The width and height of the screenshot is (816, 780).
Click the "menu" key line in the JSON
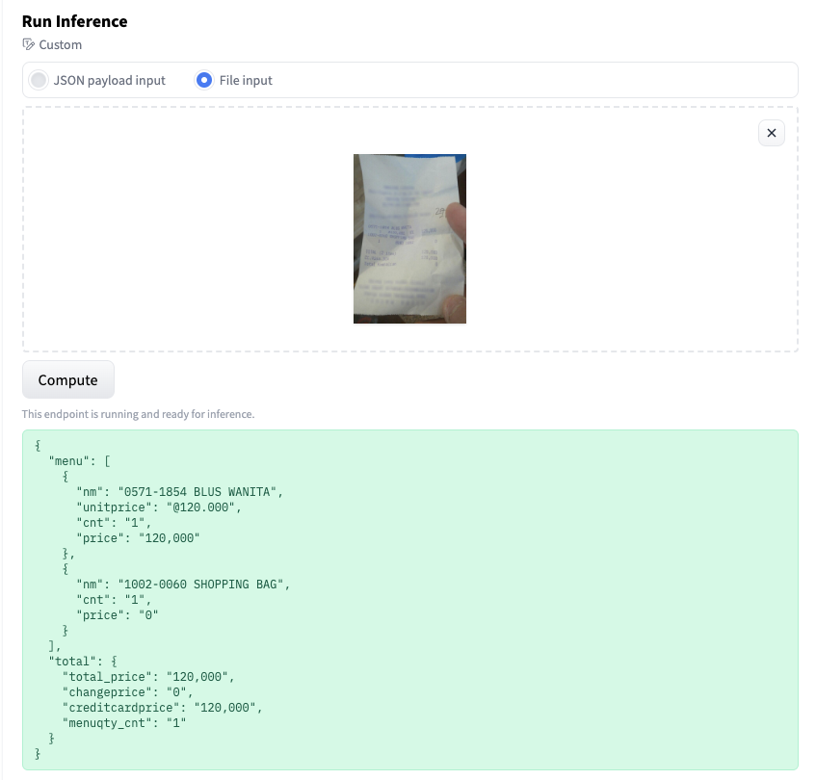(x=81, y=461)
